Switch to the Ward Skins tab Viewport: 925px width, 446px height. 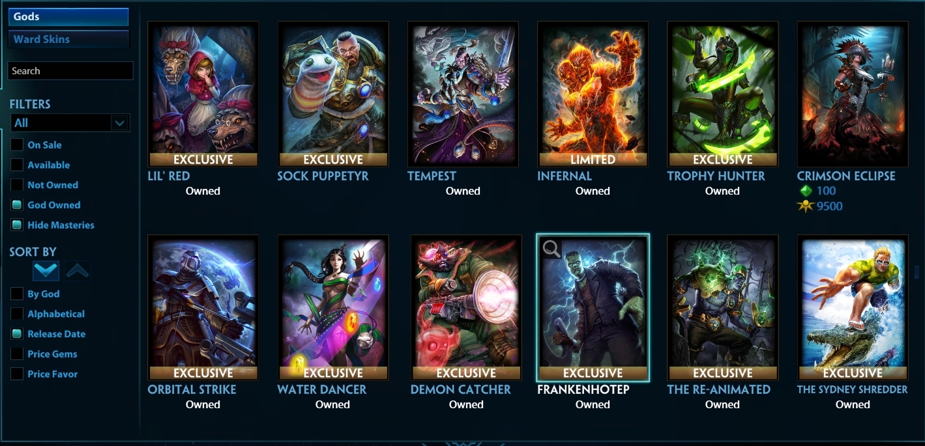pos(68,39)
